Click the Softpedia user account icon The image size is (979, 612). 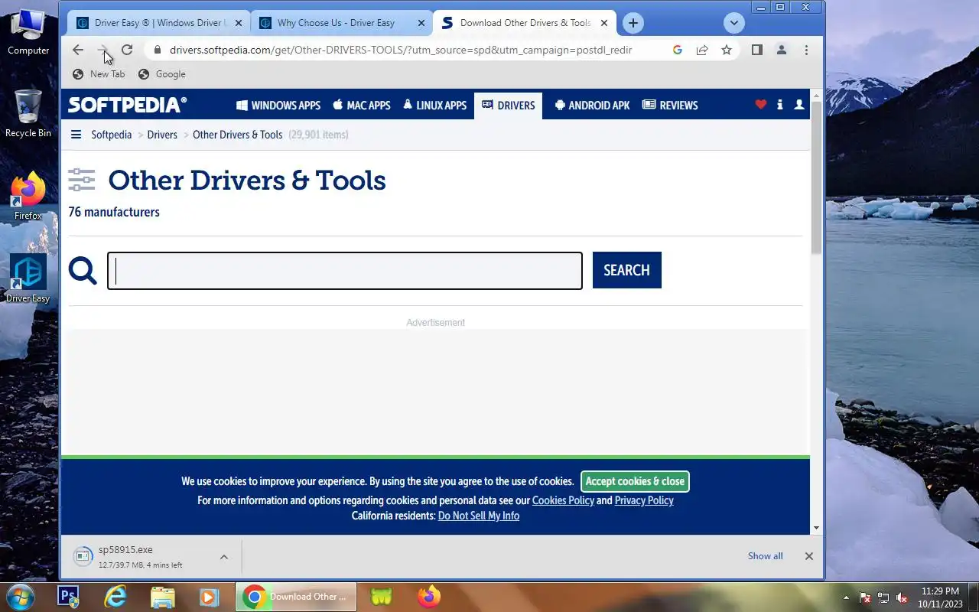tap(799, 105)
